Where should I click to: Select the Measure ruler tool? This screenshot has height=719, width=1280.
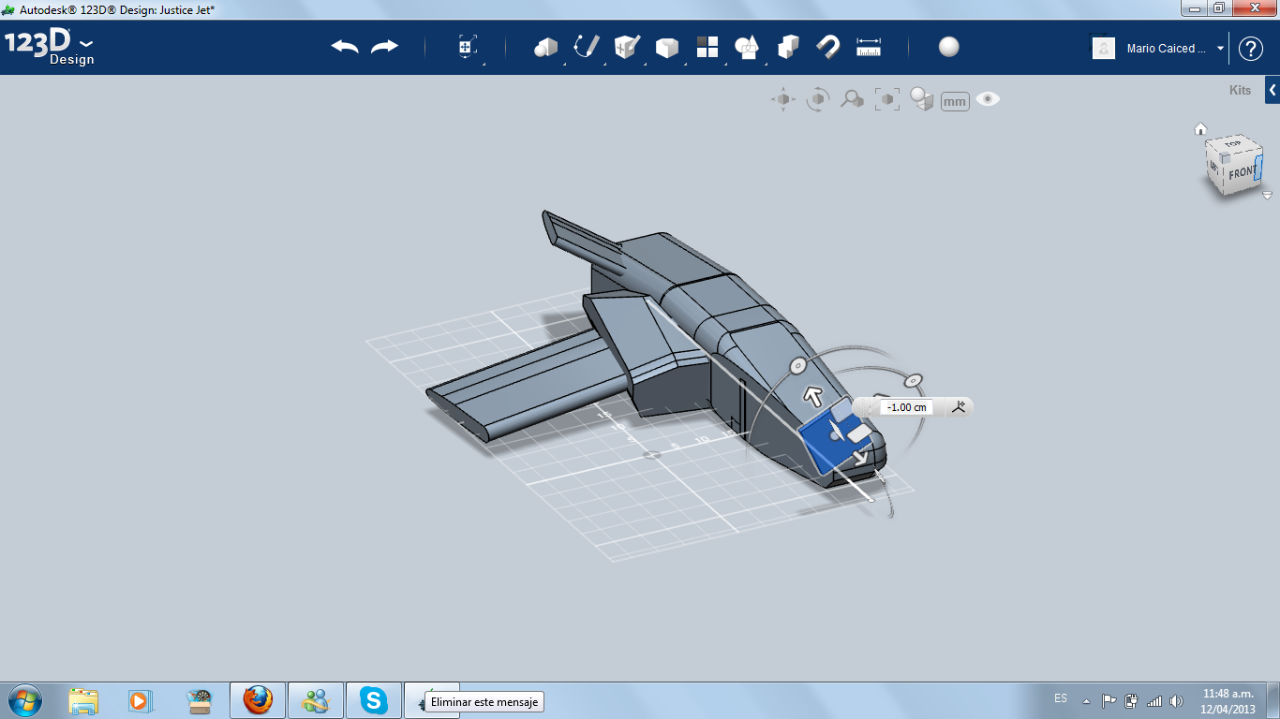tap(869, 47)
